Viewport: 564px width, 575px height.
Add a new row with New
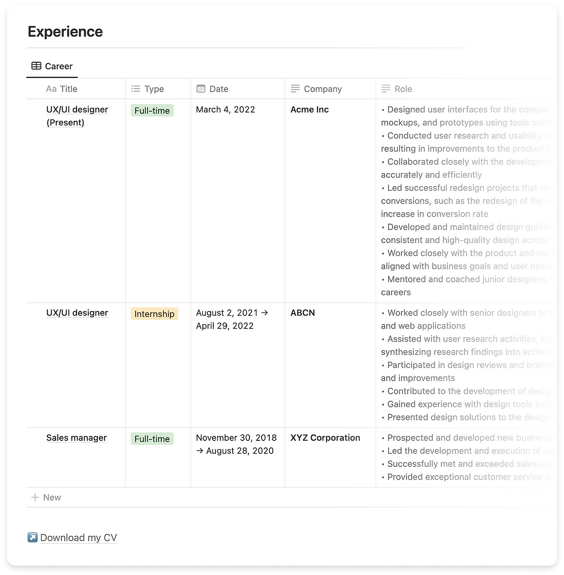46,497
